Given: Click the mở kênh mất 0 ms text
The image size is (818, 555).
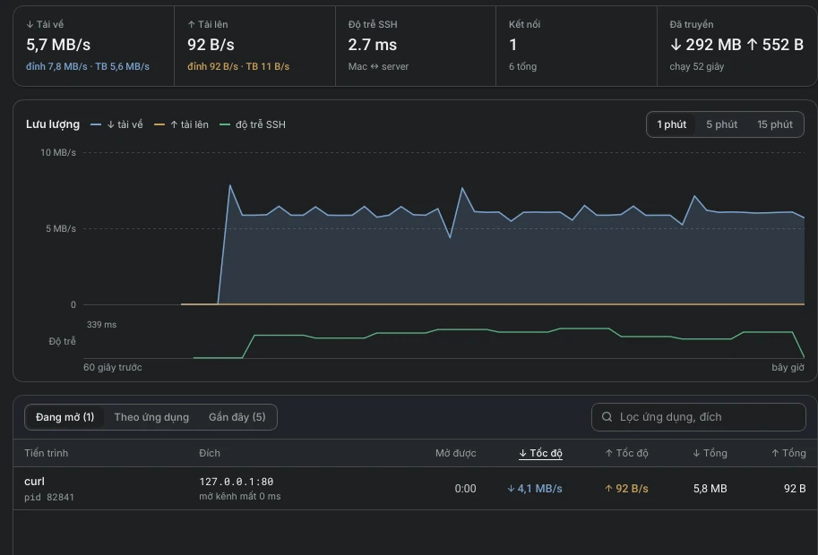Looking at the screenshot, I should pos(240,497).
